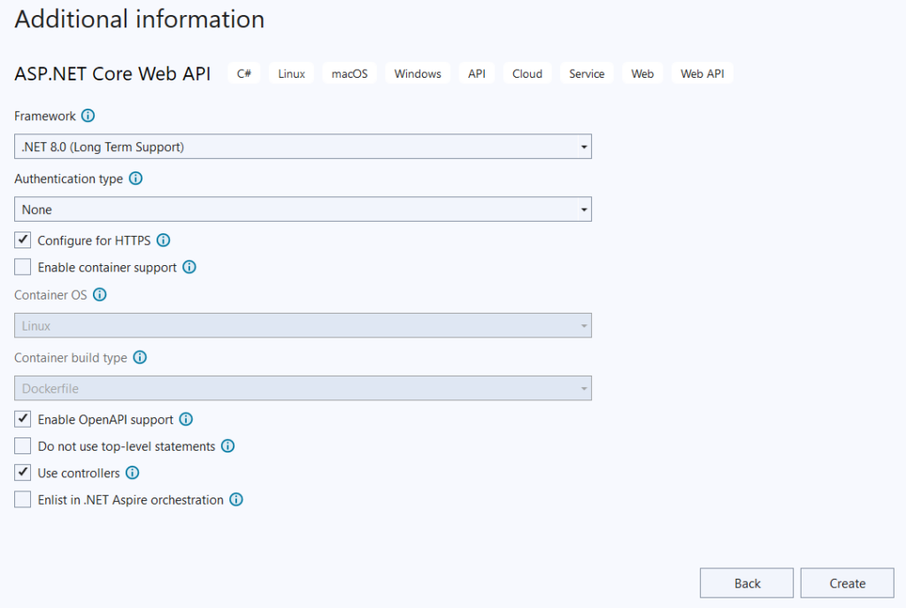Click info icon beside Configure for HTTPS
Image resolution: width=906 pixels, height=608 pixels.
[163, 240]
